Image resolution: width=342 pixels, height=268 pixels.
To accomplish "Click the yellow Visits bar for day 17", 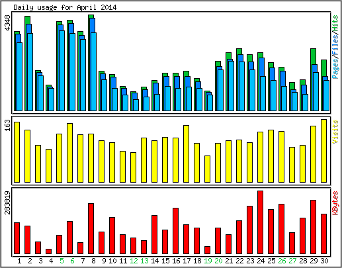I will (186, 154).
